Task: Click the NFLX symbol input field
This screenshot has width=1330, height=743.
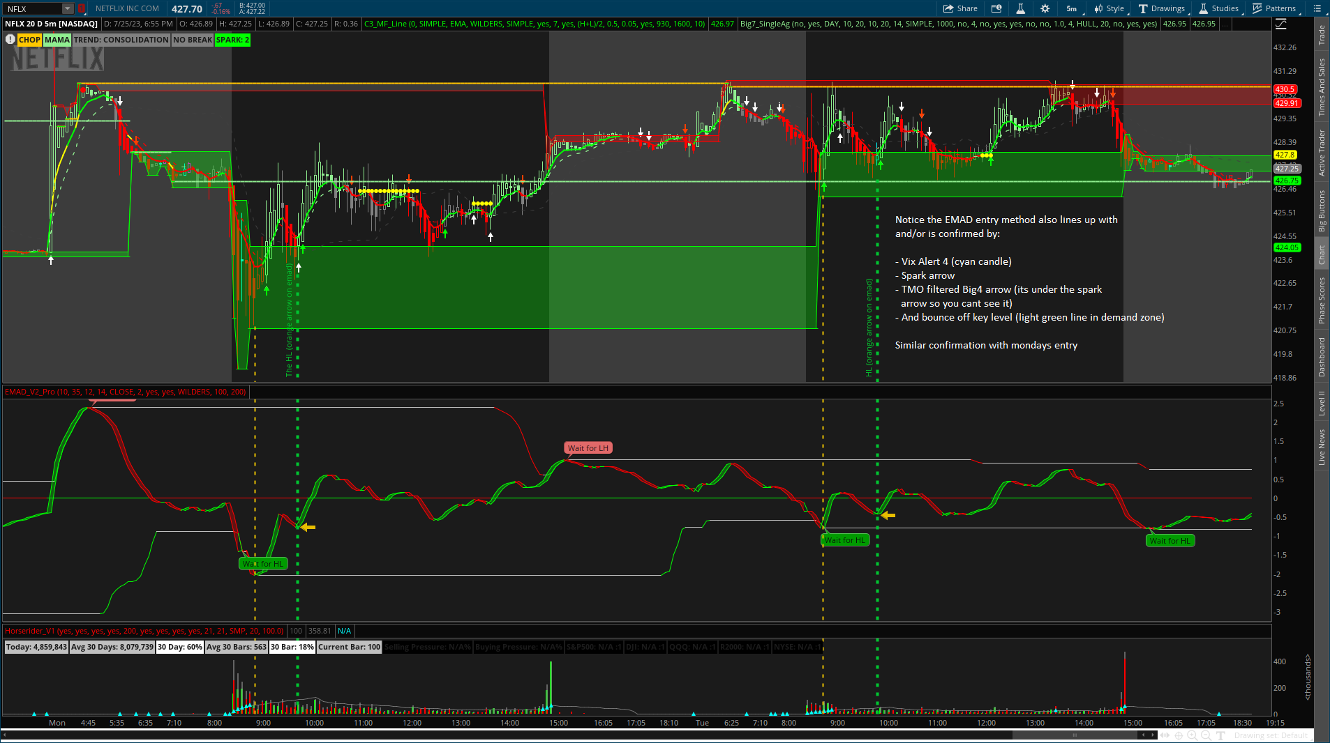Action: click(33, 8)
